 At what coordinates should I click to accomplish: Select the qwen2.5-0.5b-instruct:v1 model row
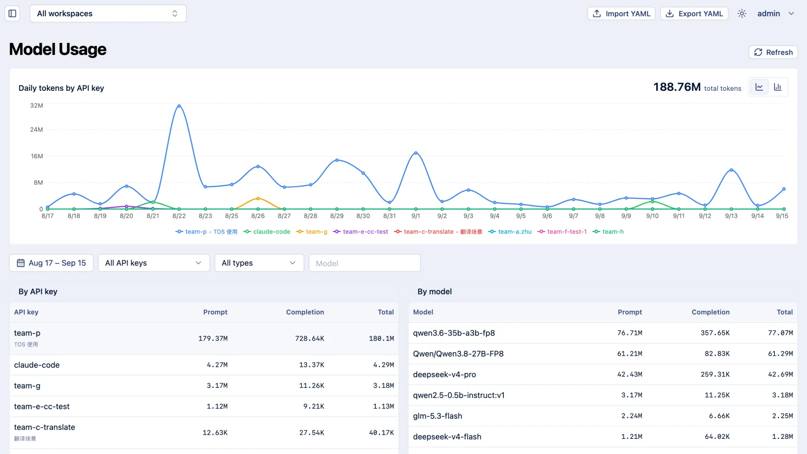coord(603,395)
